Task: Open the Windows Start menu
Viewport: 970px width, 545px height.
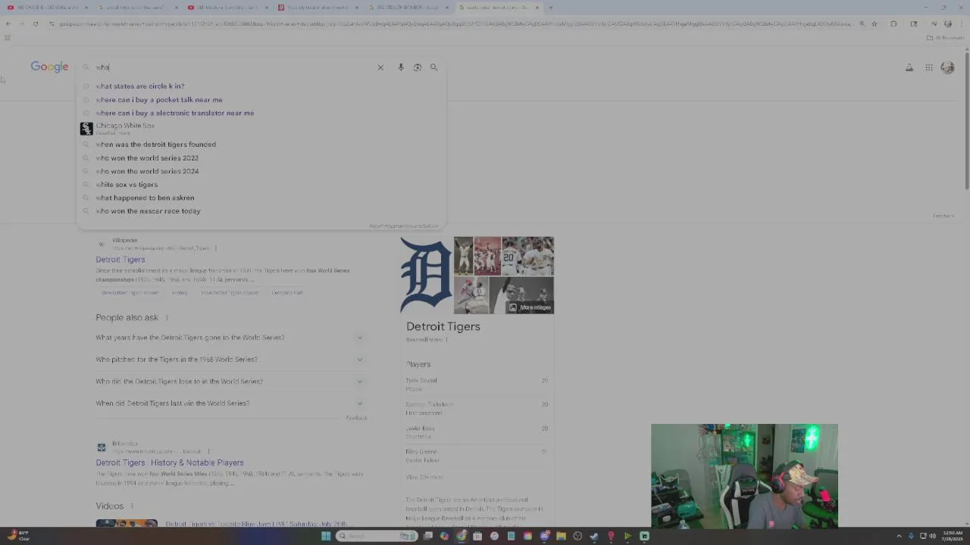Action: point(326,536)
